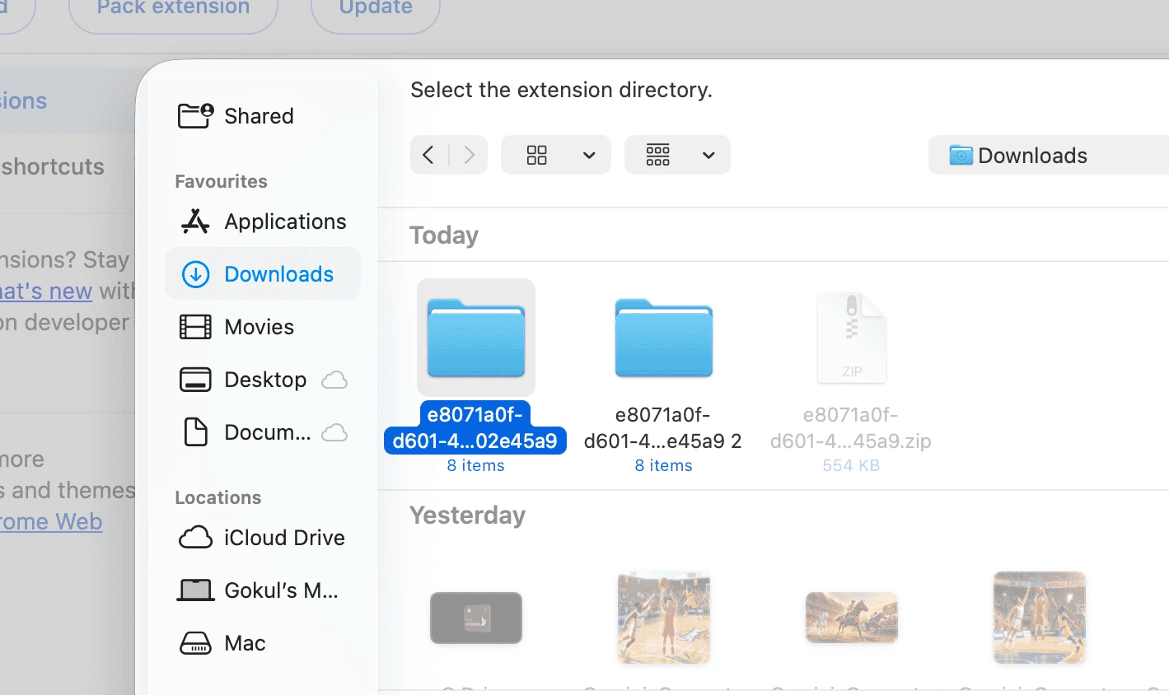Select the e8071a0f folder ending 'e45a9 2'
The image size is (1169, 695).
click(663, 338)
